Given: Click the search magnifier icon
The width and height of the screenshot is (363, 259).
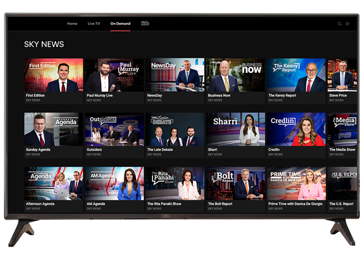Looking at the screenshot, I should pos(340,24).
